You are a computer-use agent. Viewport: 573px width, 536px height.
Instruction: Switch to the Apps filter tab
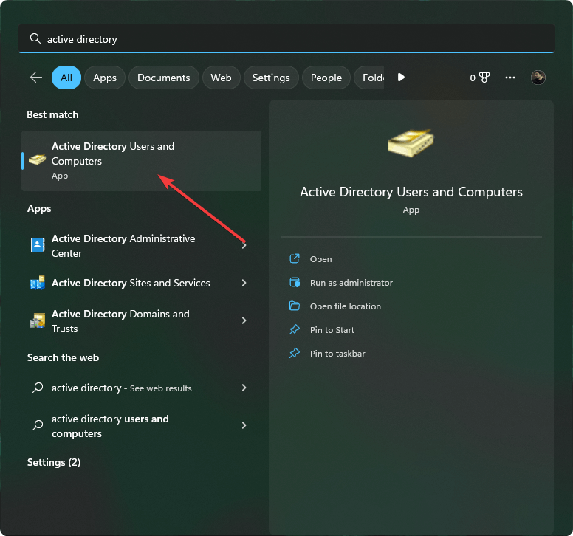click(x=105, y=78)
